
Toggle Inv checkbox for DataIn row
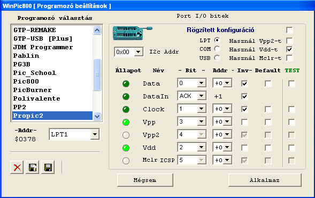tap(244, 96)
